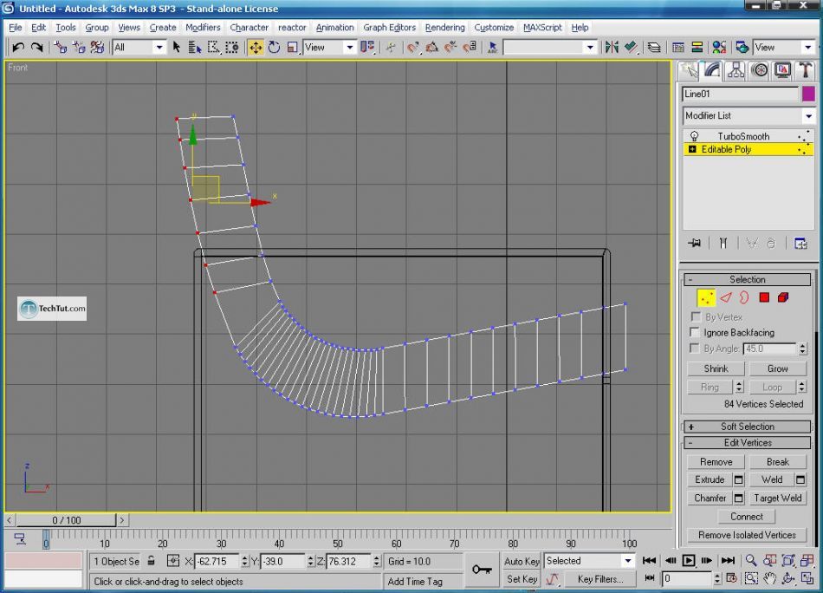This screenshot has width=823, height=593.
Task: Expand the Editable Poly plus sign
Action: click(692, 150)
